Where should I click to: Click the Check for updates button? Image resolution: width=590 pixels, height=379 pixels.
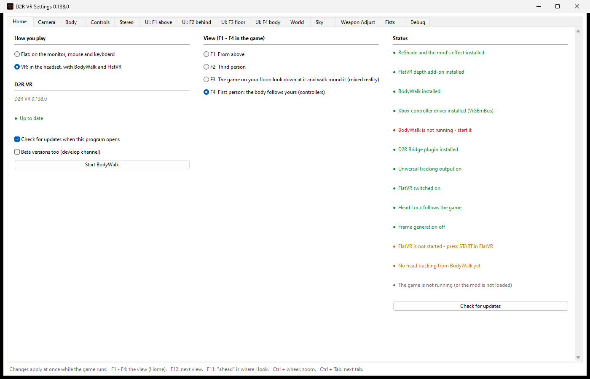pyautogui.click(x=480, y=306)
